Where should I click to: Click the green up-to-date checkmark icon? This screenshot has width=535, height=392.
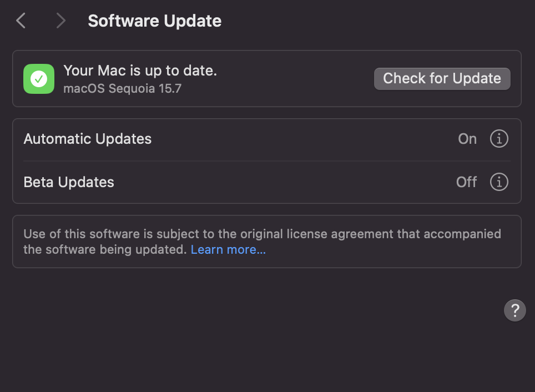[38, 78]
